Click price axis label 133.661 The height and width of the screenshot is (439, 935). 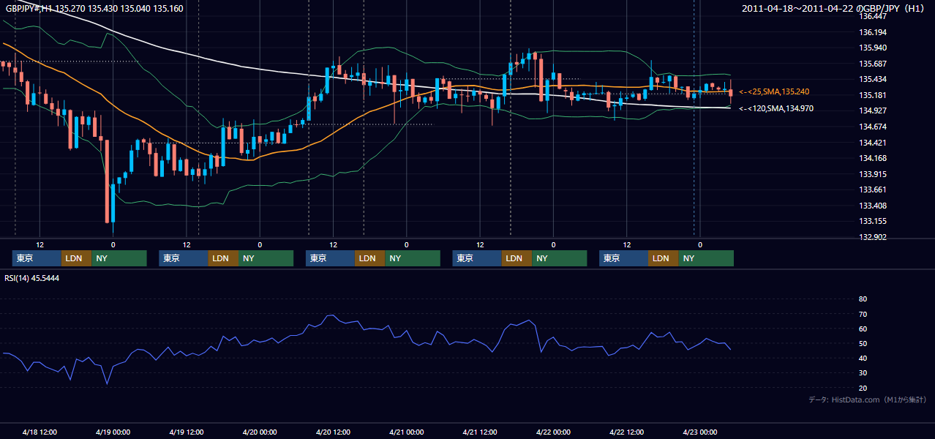pyautogui.click(x=874, y=190)
